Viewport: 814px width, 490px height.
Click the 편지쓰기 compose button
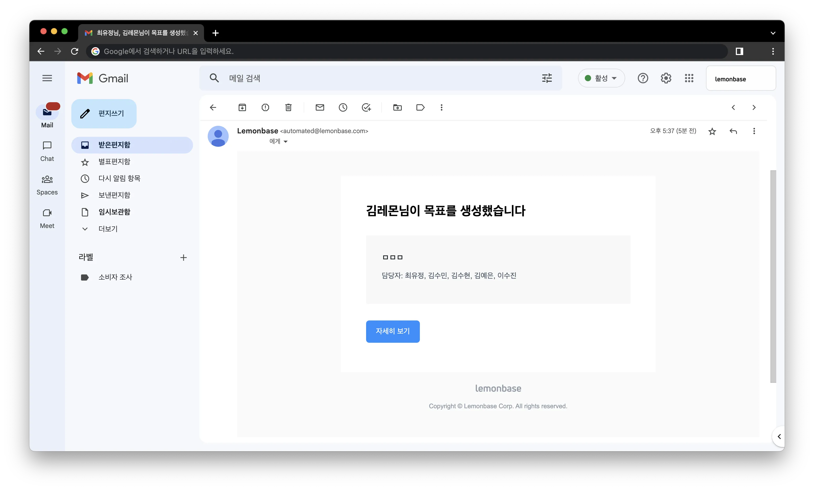tap(104, 113)
